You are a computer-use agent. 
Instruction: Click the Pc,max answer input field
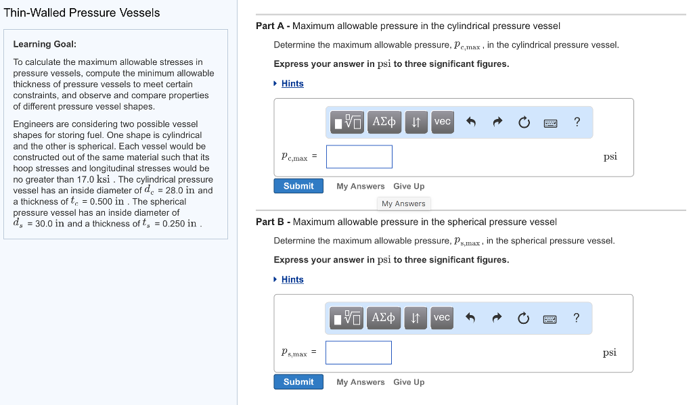[x=359, y=157]
